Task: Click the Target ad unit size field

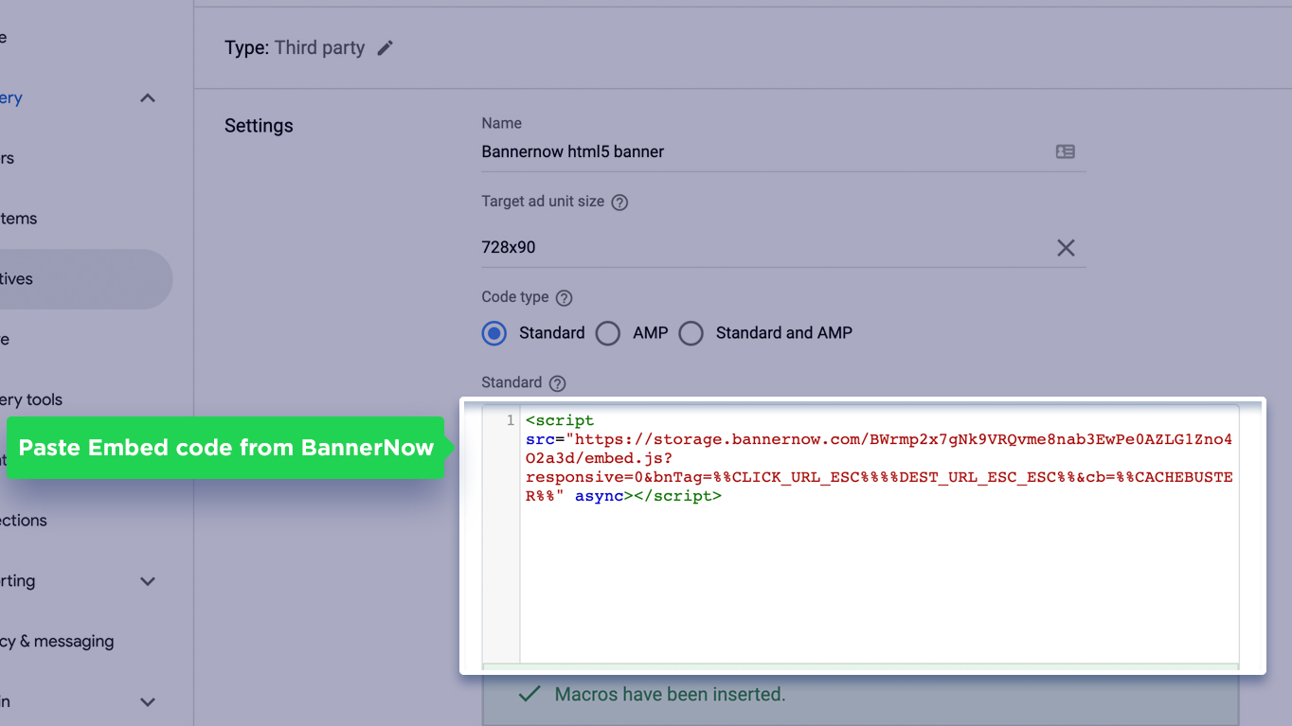Action: 783,247
